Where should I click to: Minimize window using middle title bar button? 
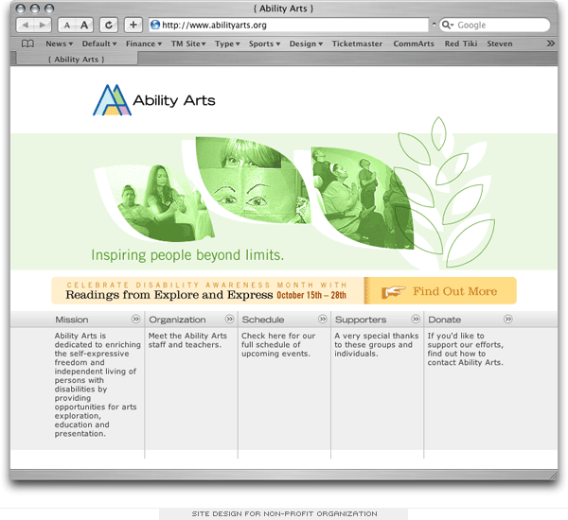[35, 9]
